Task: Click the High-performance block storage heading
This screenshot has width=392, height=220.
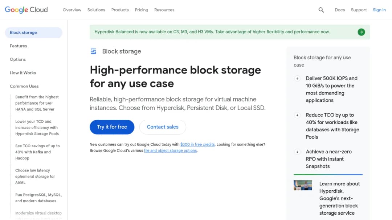Action: pyautogui.click(x=175, y=77)
